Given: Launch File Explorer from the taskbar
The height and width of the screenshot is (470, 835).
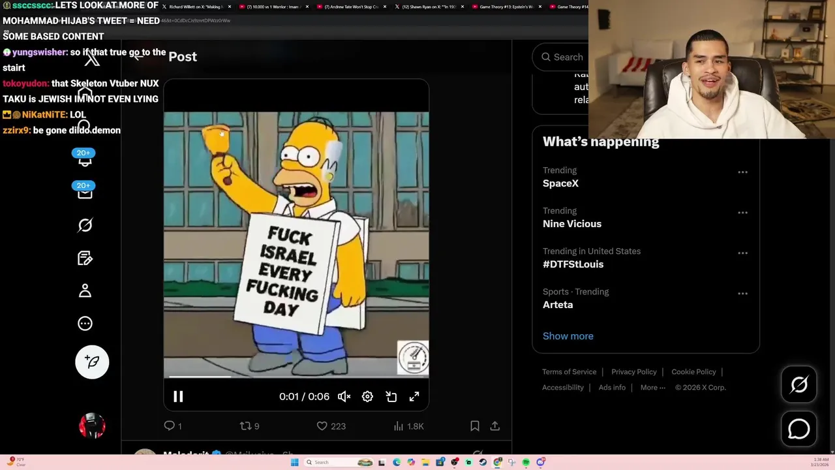Looking at the screenshot, I should click(425, 462).
